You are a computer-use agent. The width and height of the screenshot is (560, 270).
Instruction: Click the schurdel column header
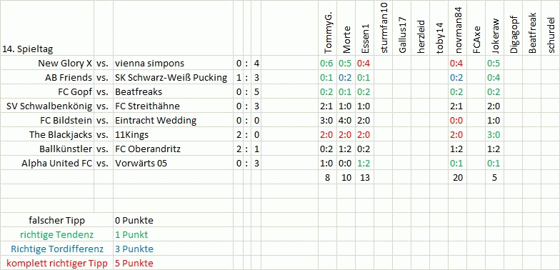click(x=550, y=29)
